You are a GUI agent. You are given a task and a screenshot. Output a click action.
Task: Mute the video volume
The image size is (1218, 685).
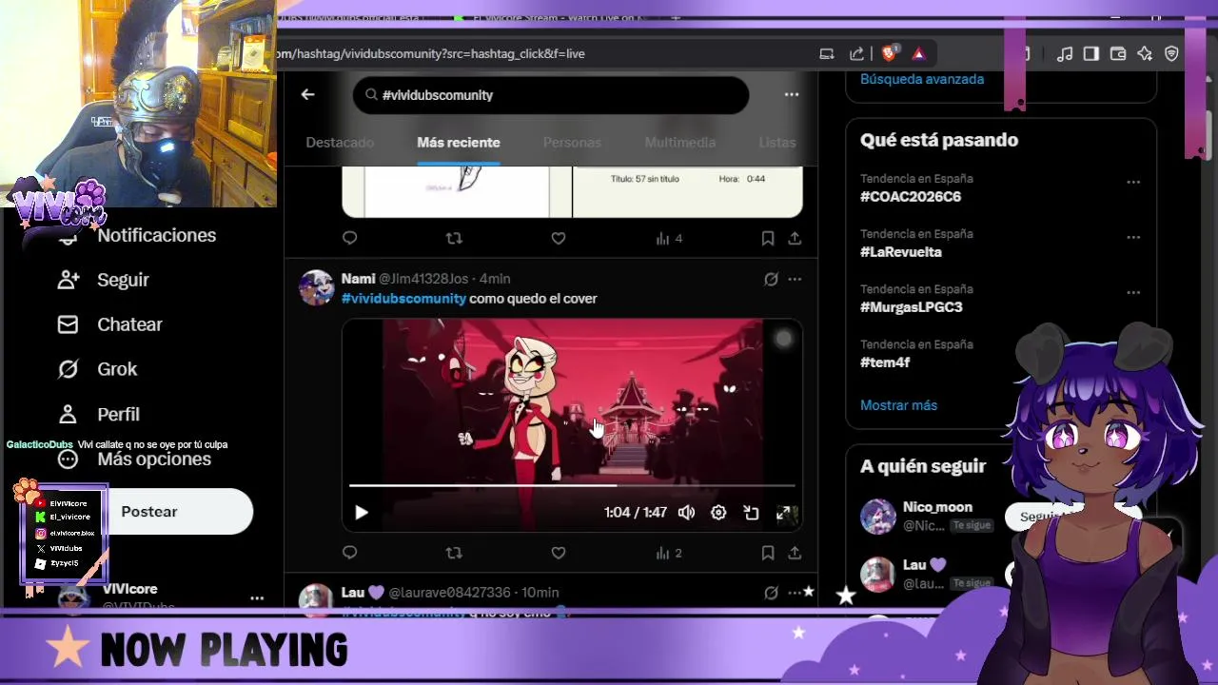(x=686, y=513)
